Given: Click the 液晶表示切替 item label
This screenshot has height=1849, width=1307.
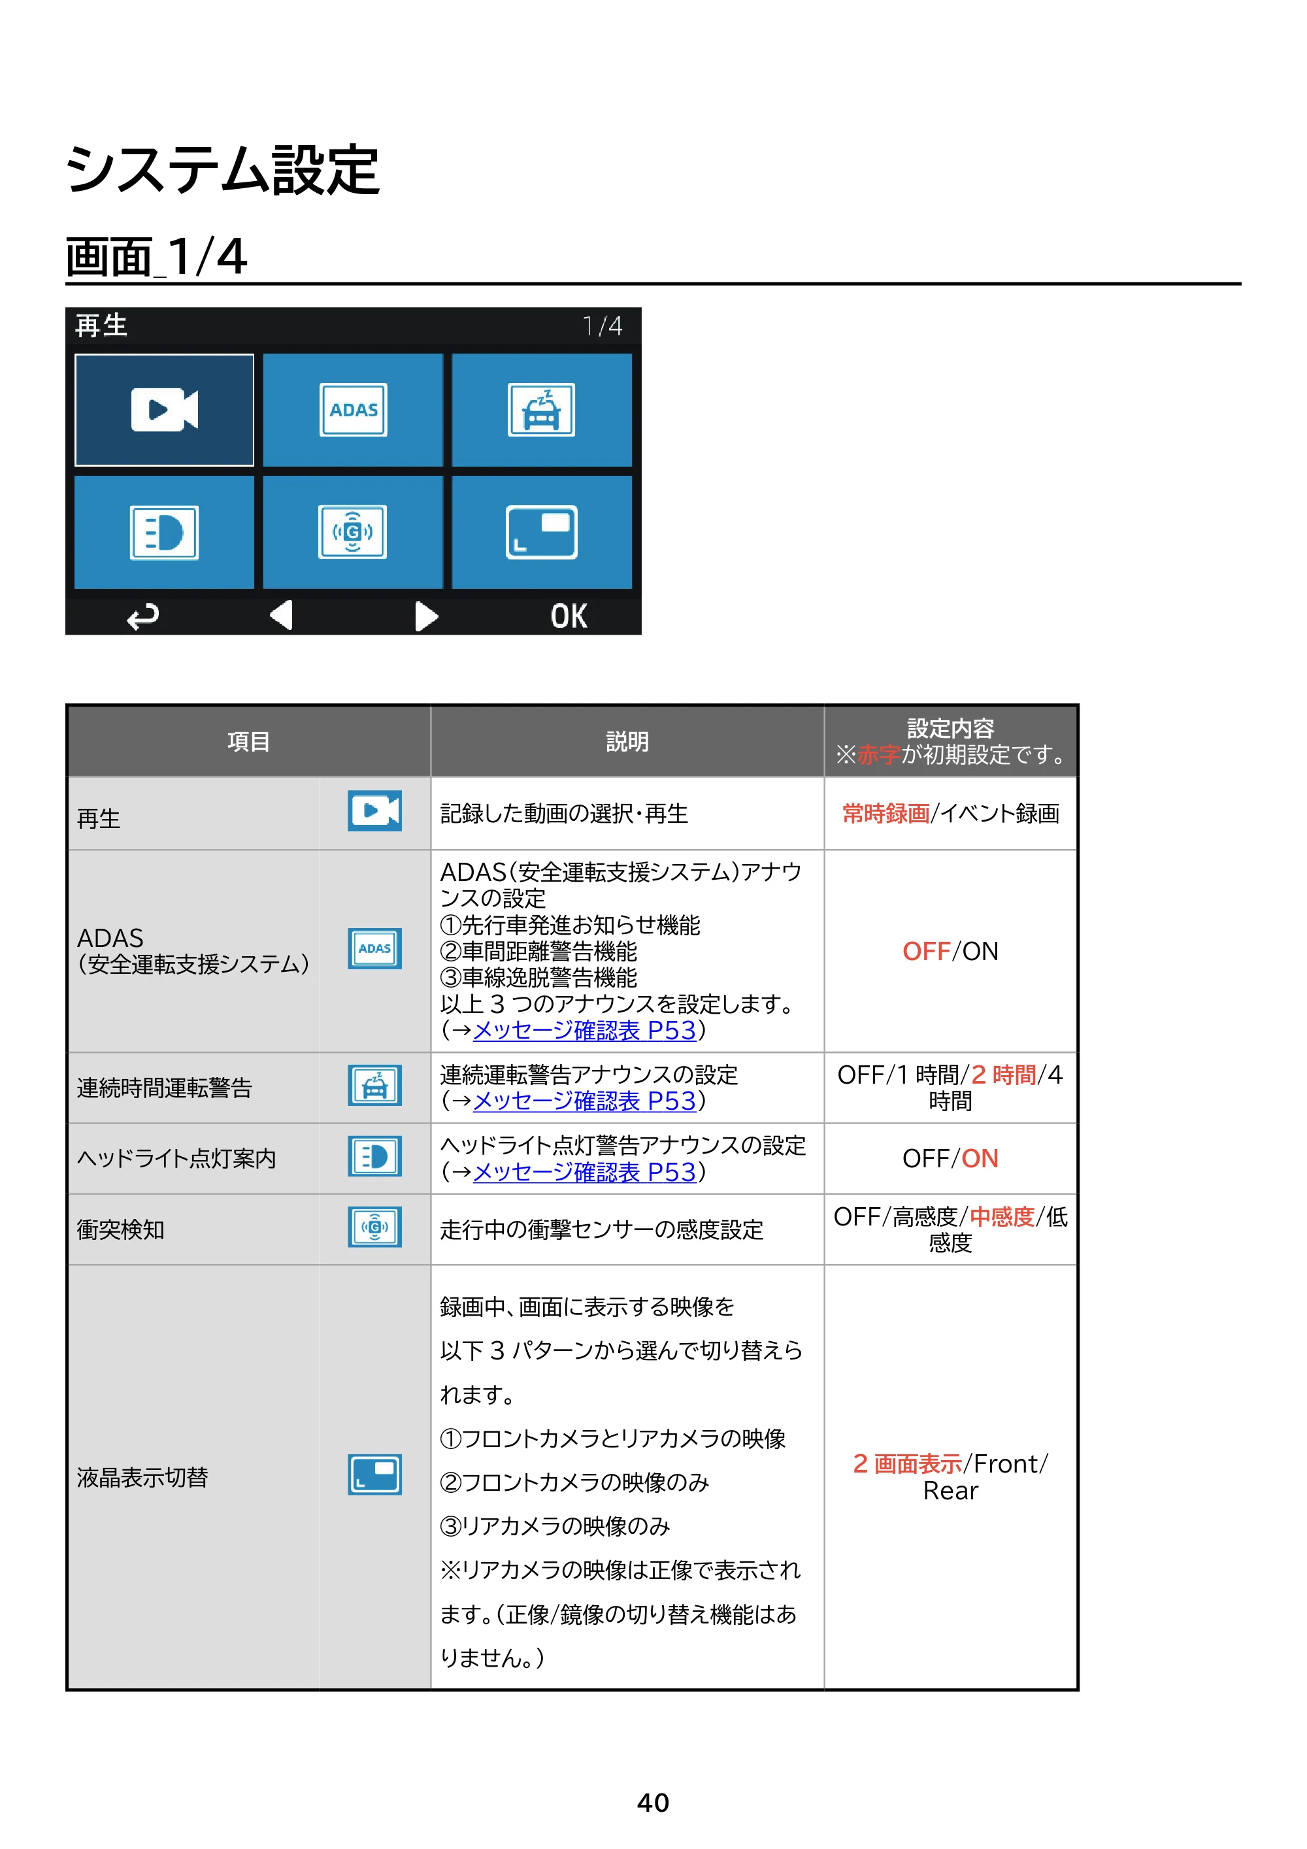Looking at the screenshot, I should [142, 1477].
